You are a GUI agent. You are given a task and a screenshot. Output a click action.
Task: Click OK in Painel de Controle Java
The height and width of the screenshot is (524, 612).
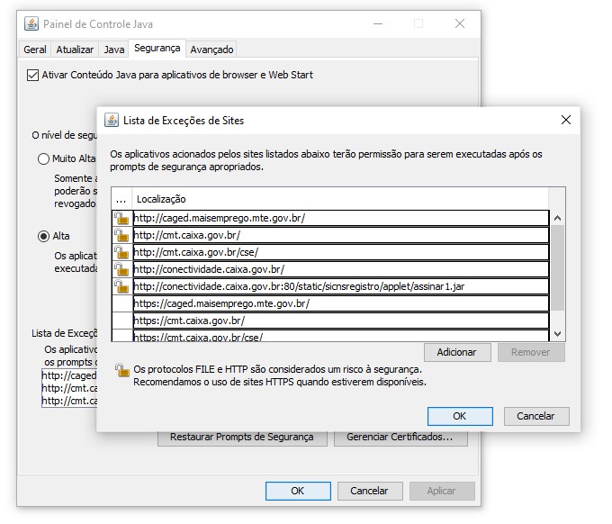coord(298,492)
